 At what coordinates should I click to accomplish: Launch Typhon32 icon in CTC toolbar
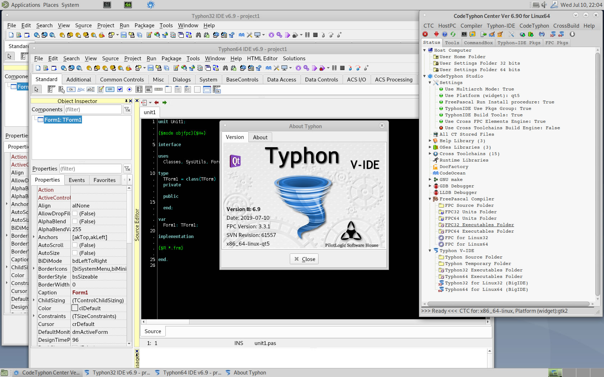click(x=553, y=34)
